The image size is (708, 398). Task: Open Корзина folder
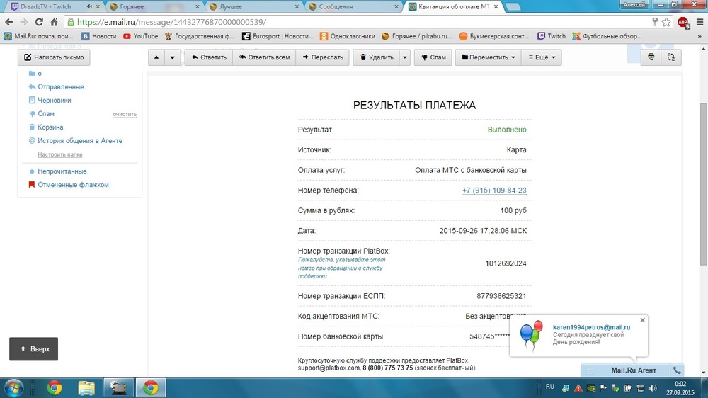(50, 127)
